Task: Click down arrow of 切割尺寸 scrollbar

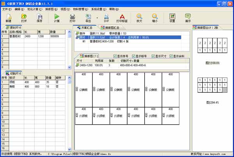Action: (69, 149)
